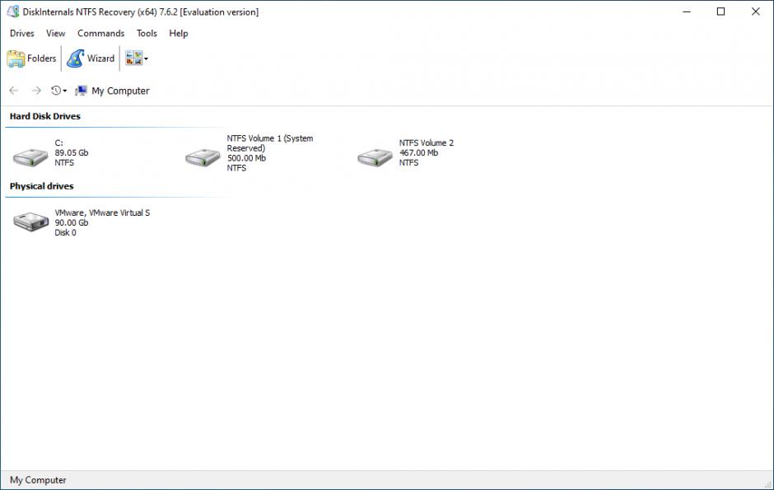This screenshot has width=774, height=490.
Task: Click the My Computer icon in address bar
Action: click(81, 91)
